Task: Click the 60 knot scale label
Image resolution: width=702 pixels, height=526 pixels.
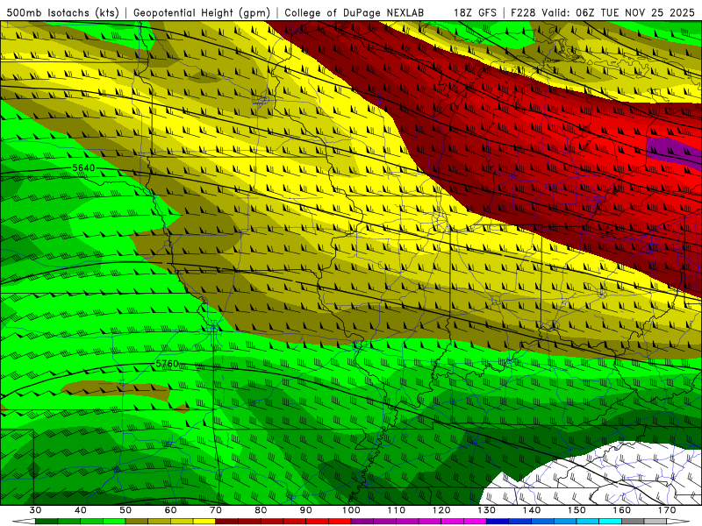Action: coord(170,510)
